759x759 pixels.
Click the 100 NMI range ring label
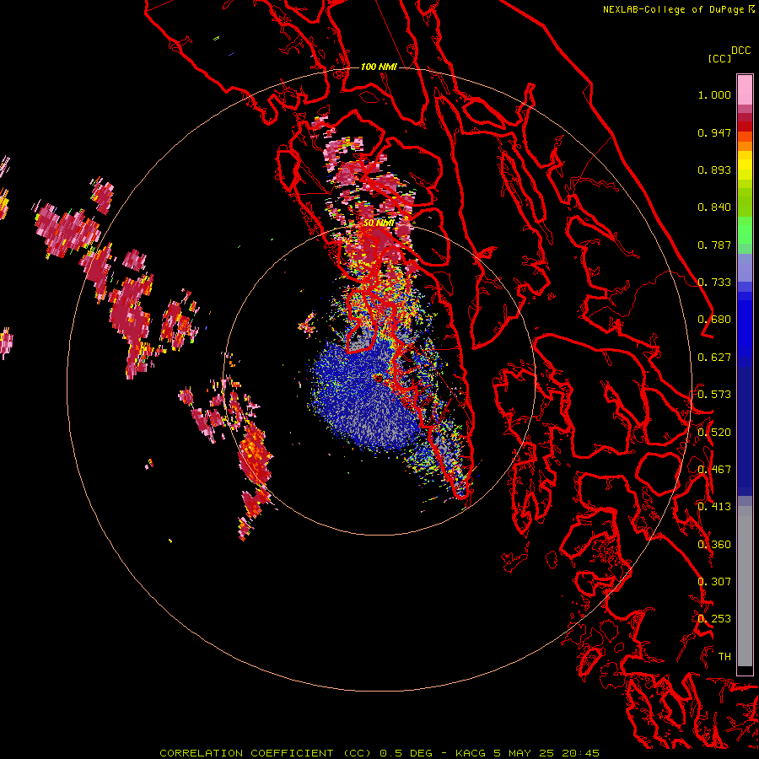tap(379, 67)
